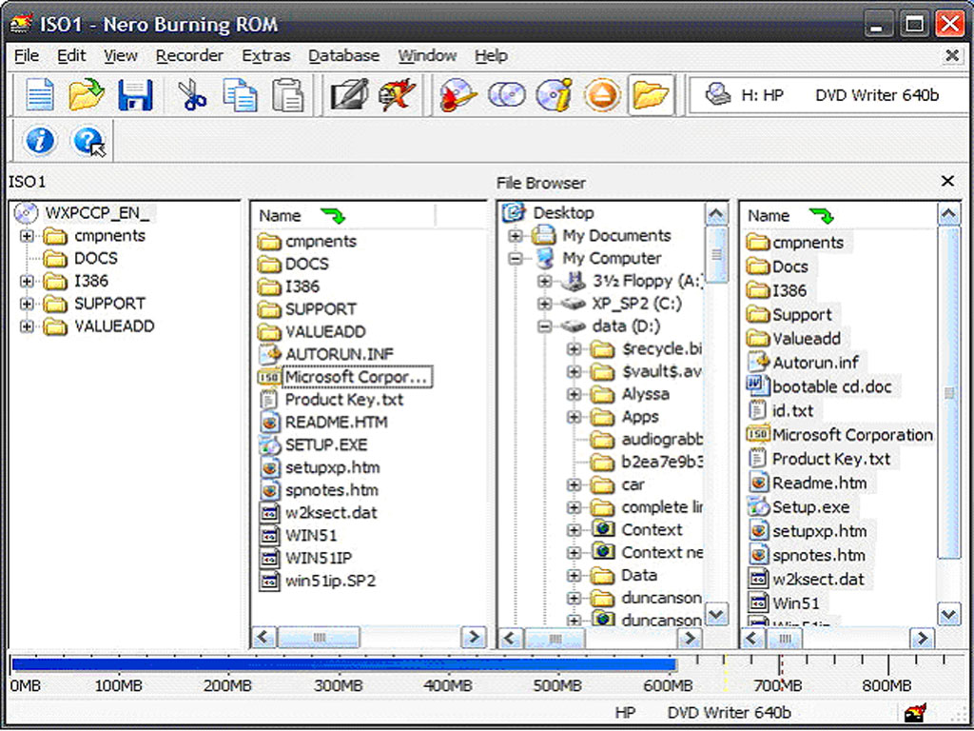Click the Copy Disc two-discs icon
The image size is (974, 731).
(506, 95)
